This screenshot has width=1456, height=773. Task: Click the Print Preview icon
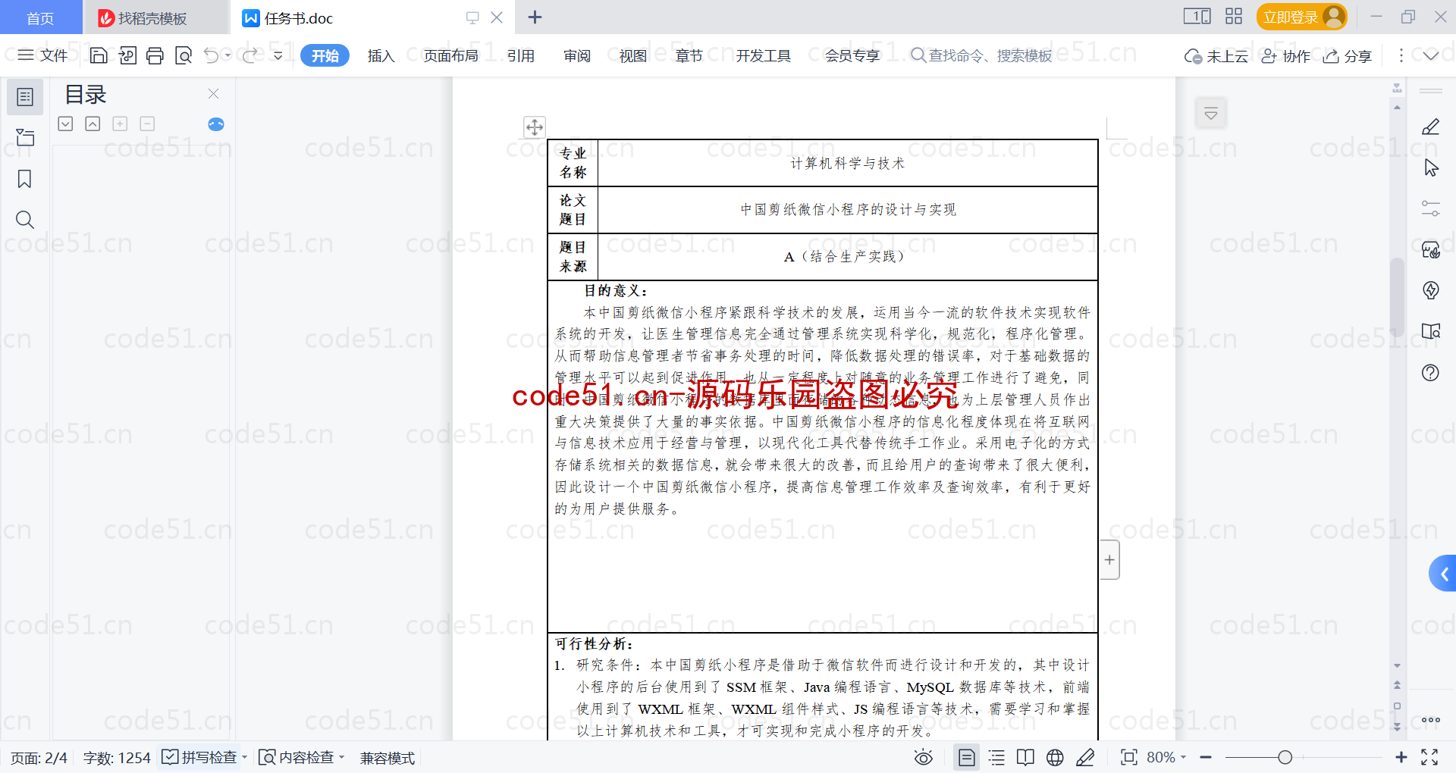click(184, 55)
